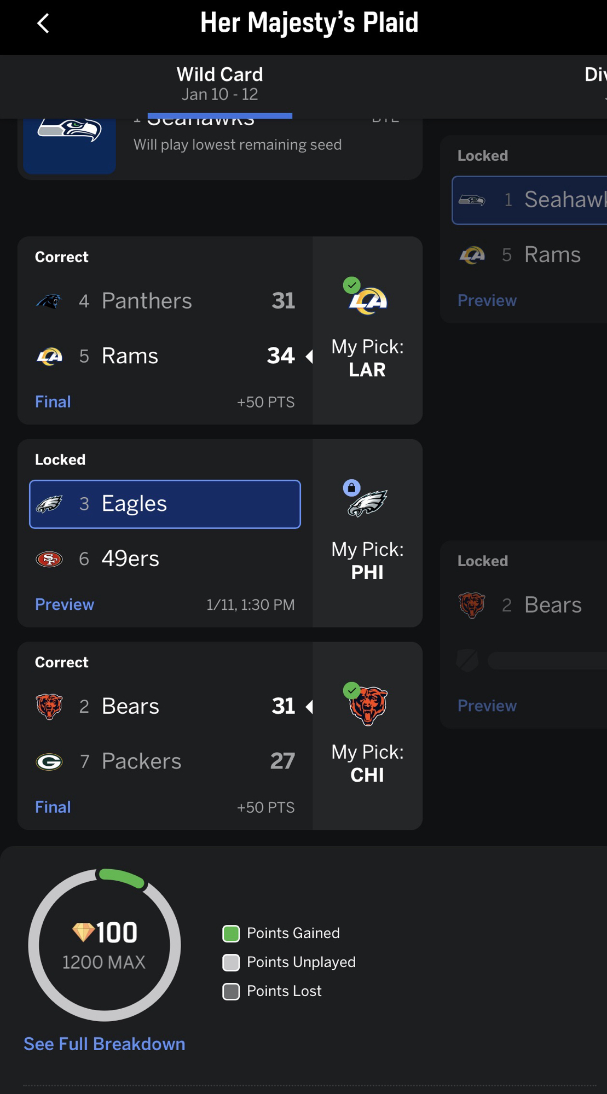Image resolution: width=607 pixels, height=1094 pixels.
Task: Select the 49ers row in the locked matchup
Action: pyautogui.click(x=165, y=559)
